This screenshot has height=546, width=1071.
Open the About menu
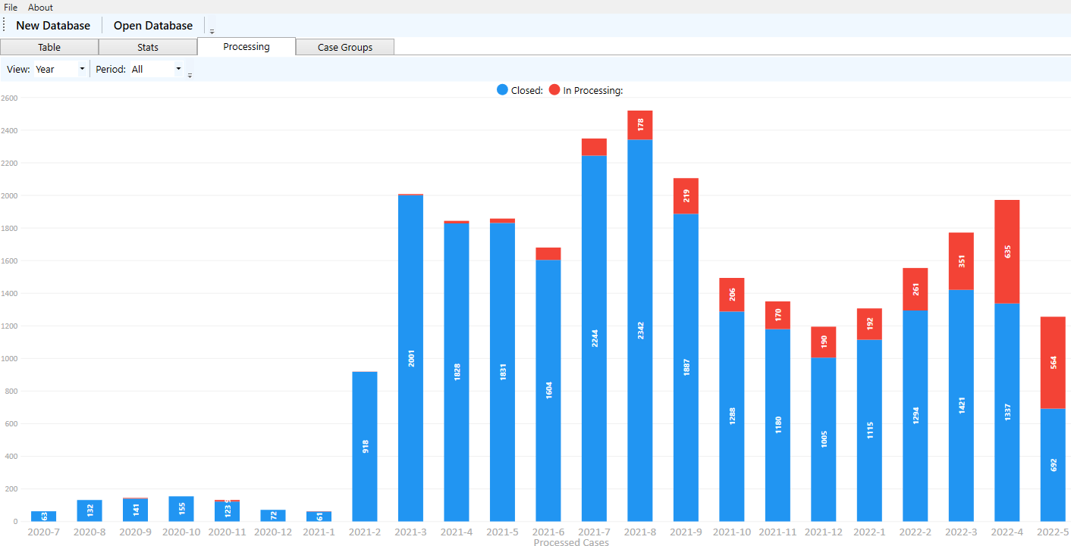(x=40, y=7)
